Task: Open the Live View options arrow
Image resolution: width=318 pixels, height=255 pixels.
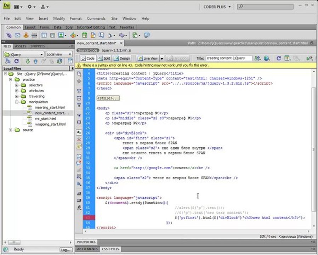Action: (x=162, y=59)
